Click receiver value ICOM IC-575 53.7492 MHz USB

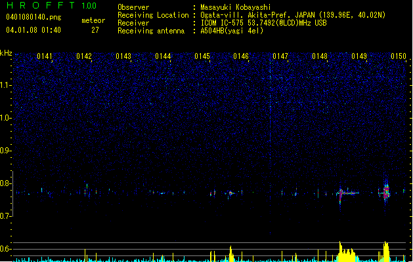pyautogui.click(x=264, y=23)
